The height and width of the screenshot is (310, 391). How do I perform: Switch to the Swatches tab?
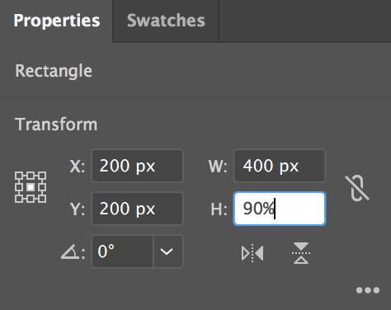(166, 21)
